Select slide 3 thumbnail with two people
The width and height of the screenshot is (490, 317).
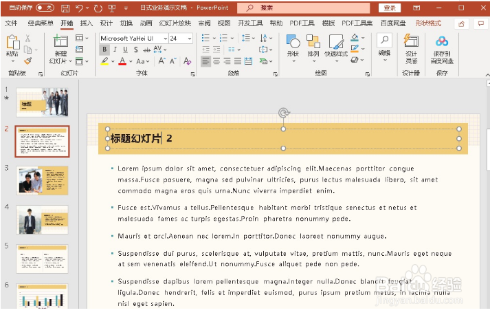tap(42, 181)
